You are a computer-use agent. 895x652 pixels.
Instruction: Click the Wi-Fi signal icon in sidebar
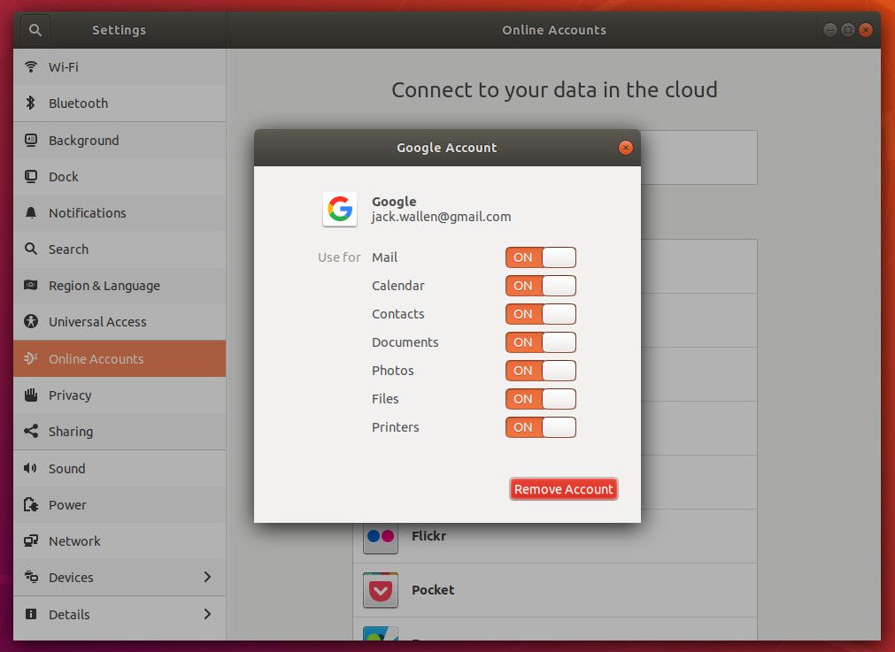pyautogui.click(x=31, y=66)
